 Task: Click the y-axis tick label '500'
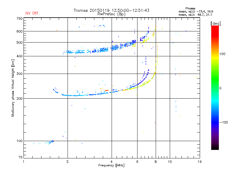pyautogui.click(x=19, y=42)
